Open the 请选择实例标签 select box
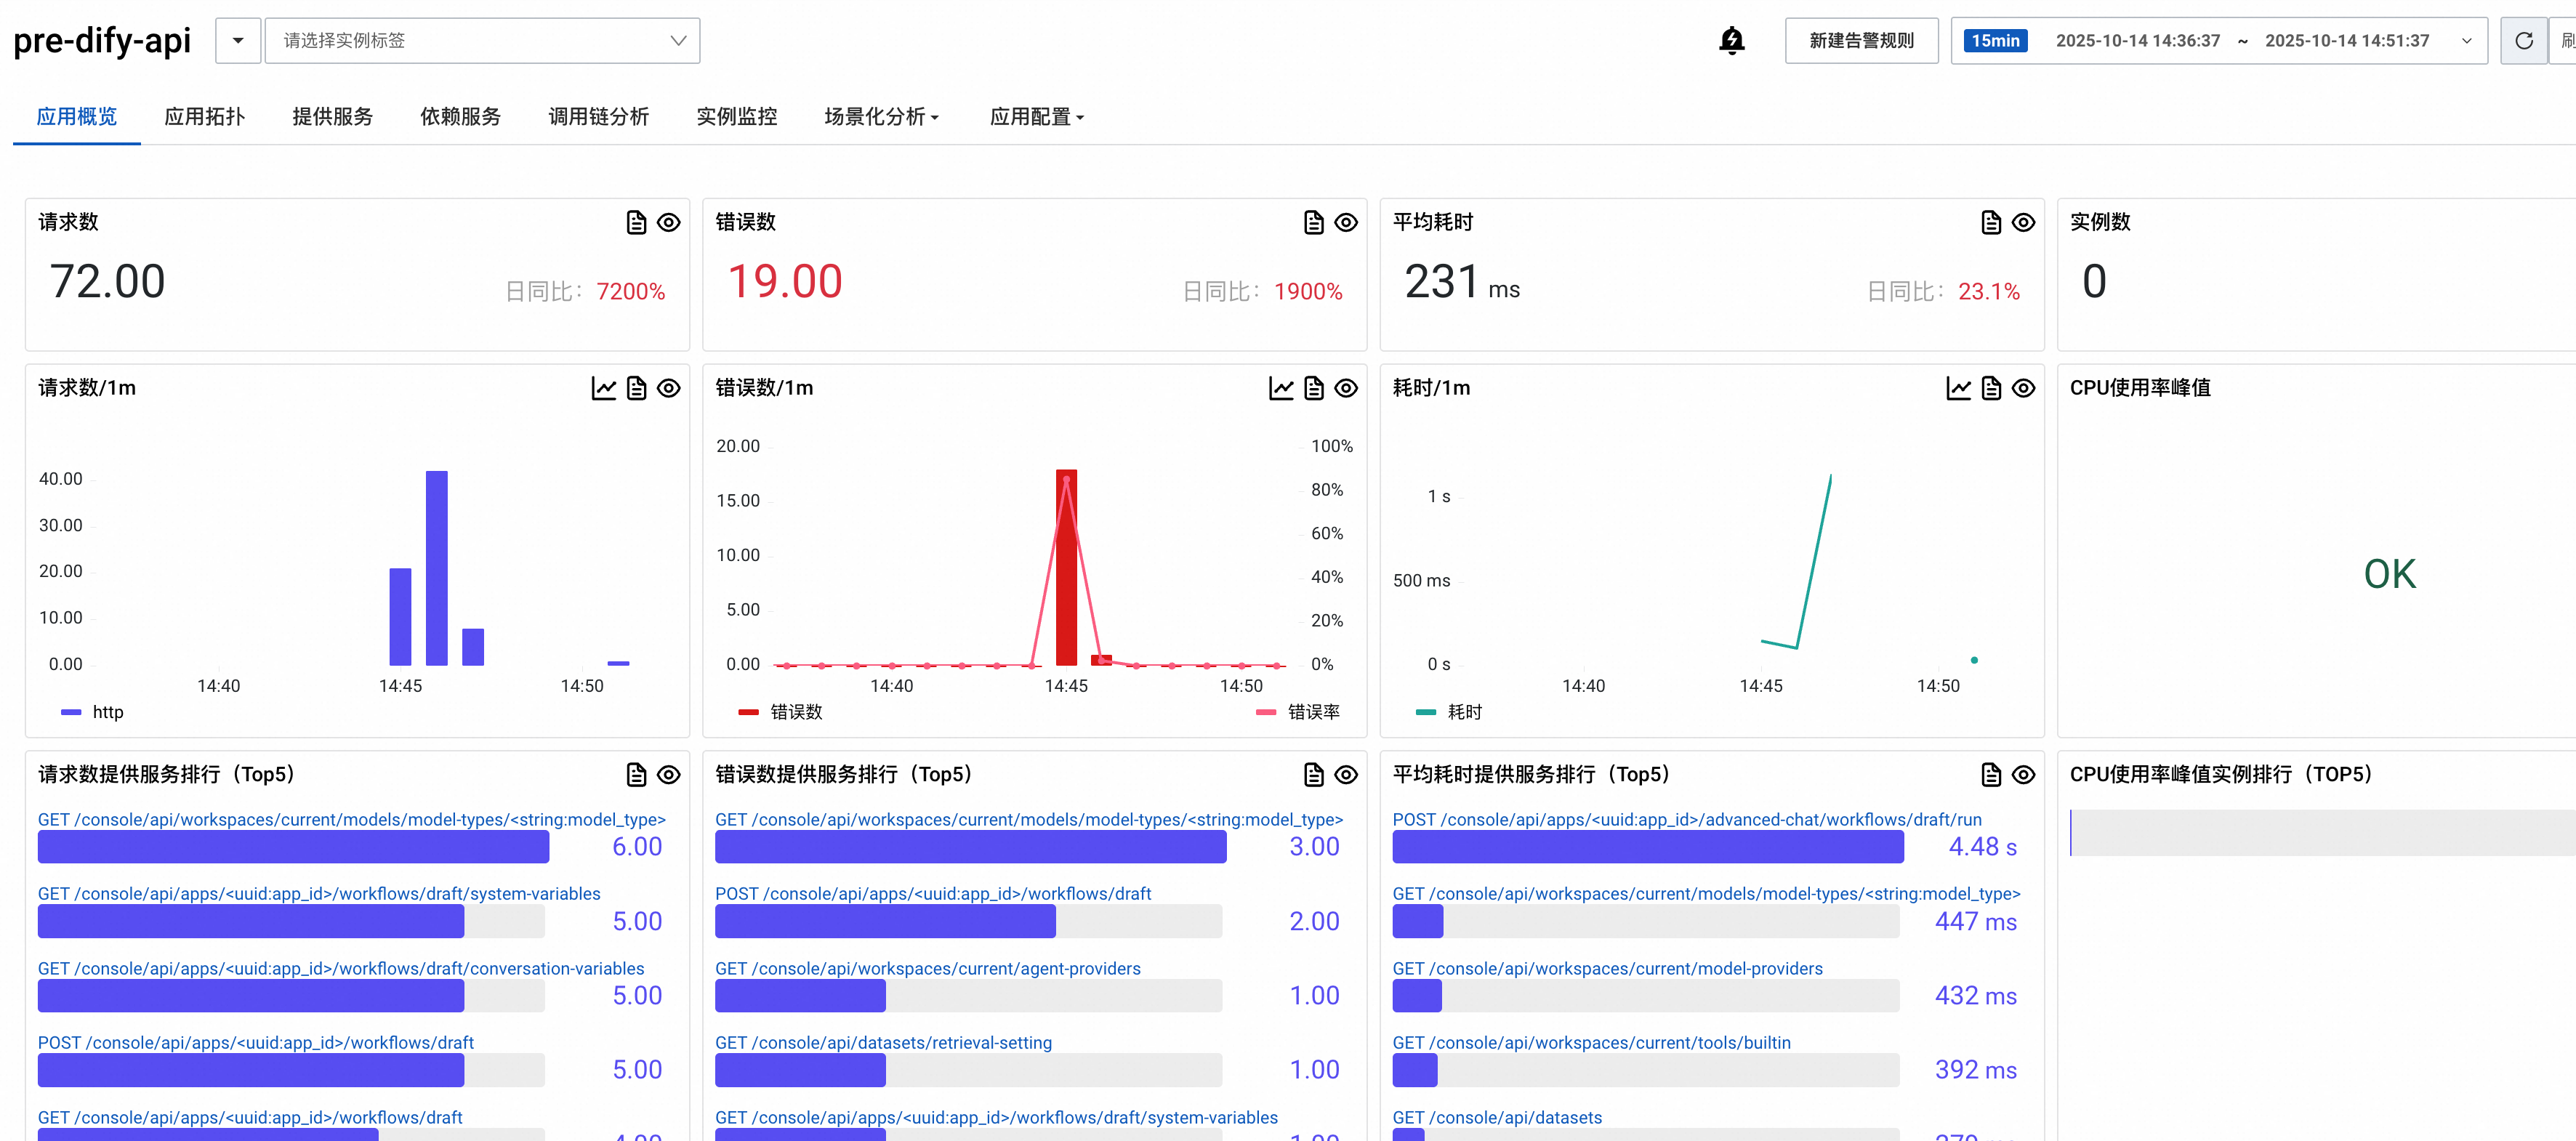Screen dimensions: 2576x1141 [482, 41]
